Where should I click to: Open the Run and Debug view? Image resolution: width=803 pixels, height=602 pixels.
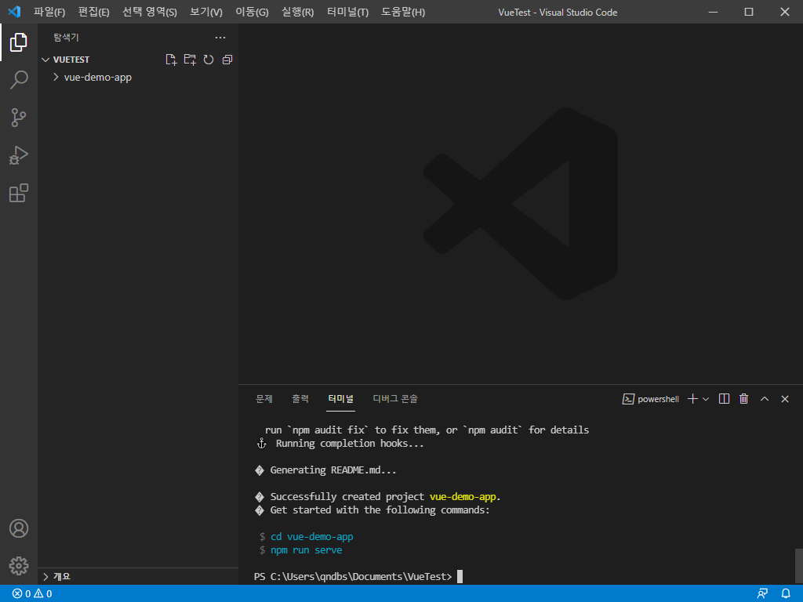point(19,155)
